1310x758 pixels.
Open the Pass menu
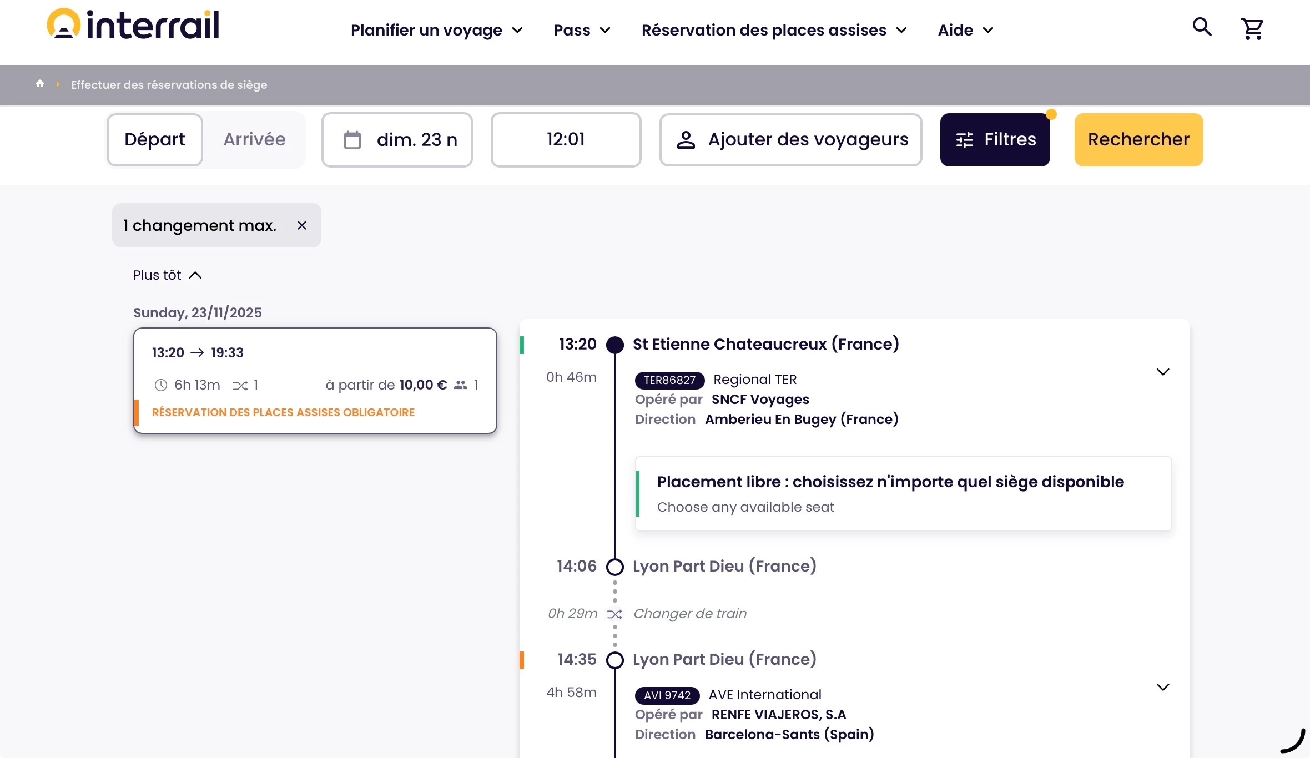point(582,30)
